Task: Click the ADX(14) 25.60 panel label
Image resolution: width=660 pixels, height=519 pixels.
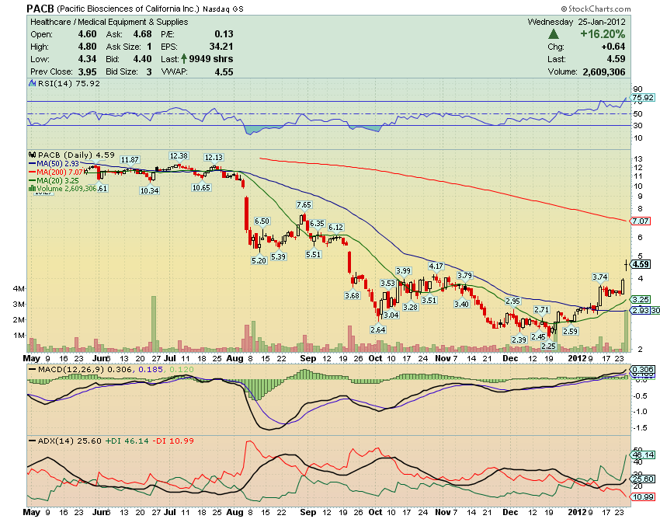Action: click(64, 441)
